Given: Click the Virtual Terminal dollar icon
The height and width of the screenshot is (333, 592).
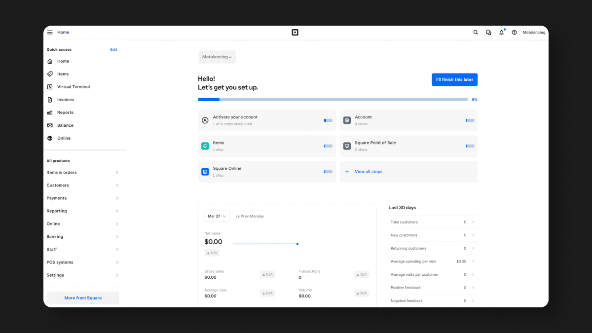Looking at the screenshot, I should pyautogui.click(x=50, y=87).
